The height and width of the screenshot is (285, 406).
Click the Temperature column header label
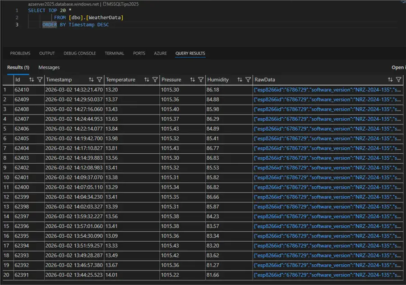[120, 80]
